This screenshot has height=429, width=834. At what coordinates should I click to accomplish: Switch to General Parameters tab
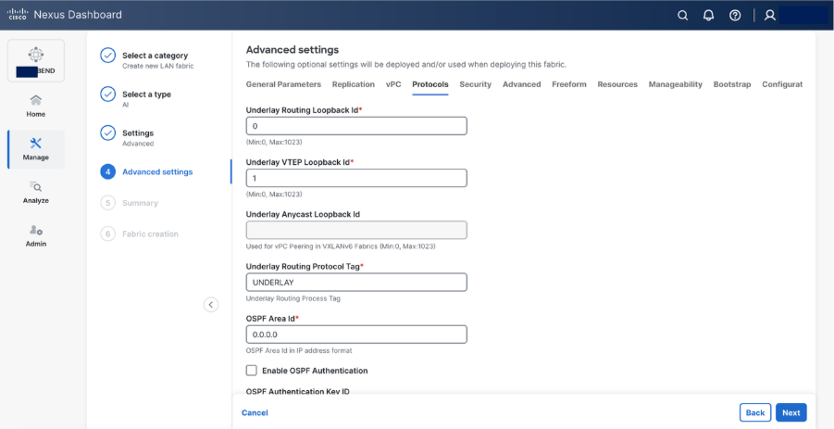[x=283, y=84]
